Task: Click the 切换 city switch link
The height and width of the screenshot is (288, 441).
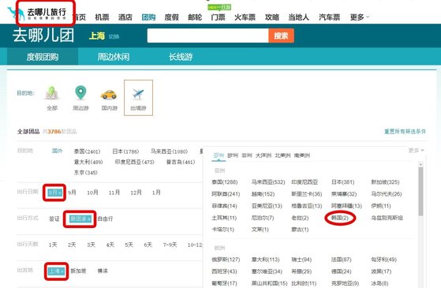Action: point(114,36)
